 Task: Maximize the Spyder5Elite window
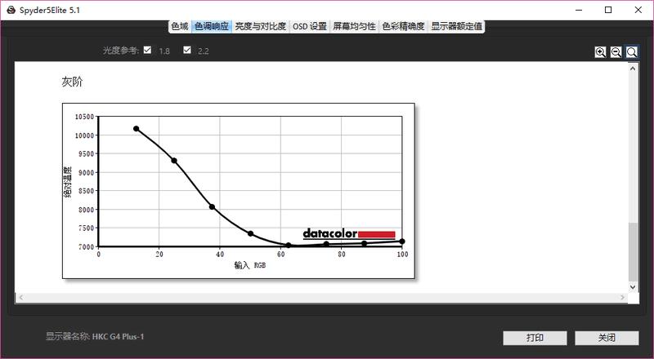tap(608, 10)
